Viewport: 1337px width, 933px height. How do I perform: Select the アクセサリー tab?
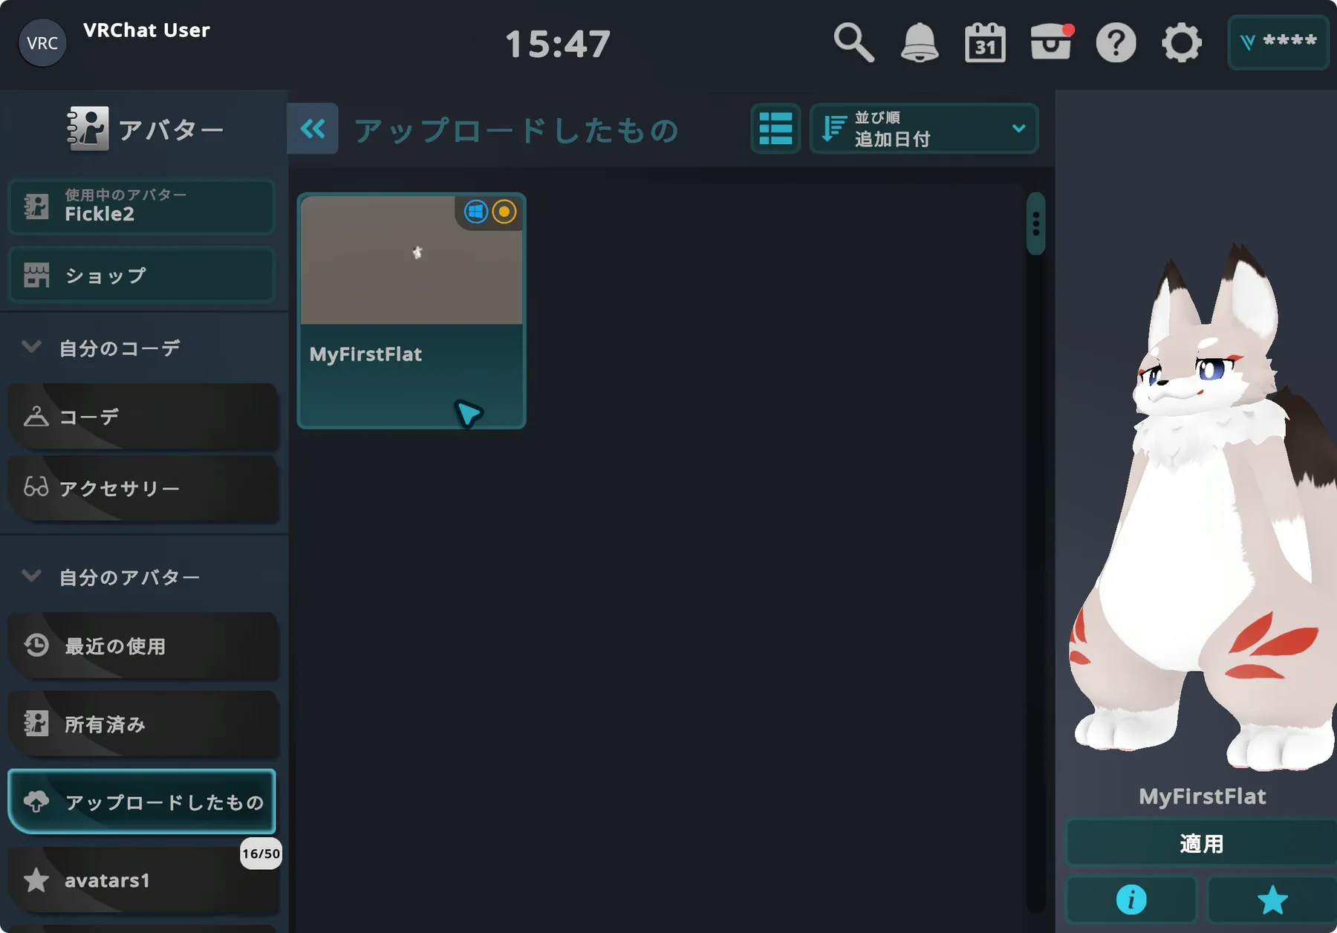click(143, 488)
